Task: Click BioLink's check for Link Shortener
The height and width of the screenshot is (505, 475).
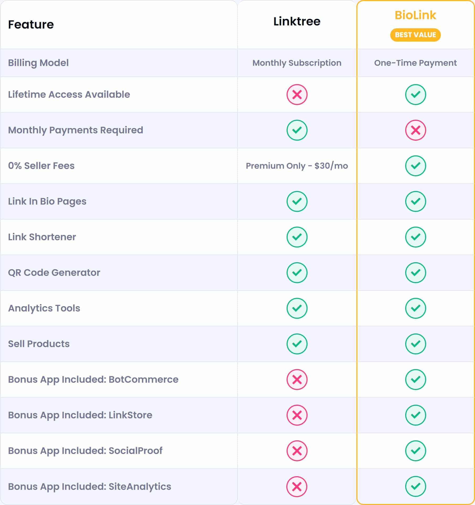Action: [x=415, y=237]
